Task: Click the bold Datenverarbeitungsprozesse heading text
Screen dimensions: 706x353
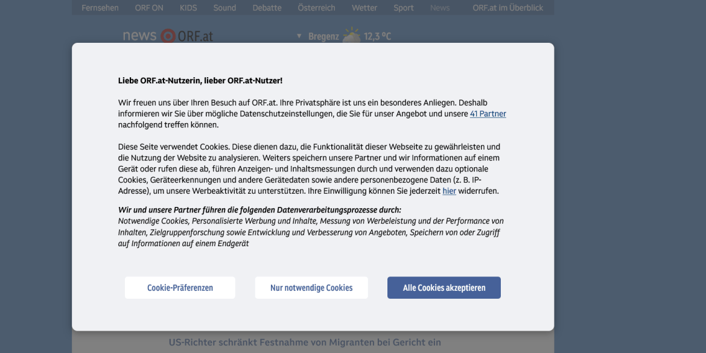Action: tap(259, 210)
